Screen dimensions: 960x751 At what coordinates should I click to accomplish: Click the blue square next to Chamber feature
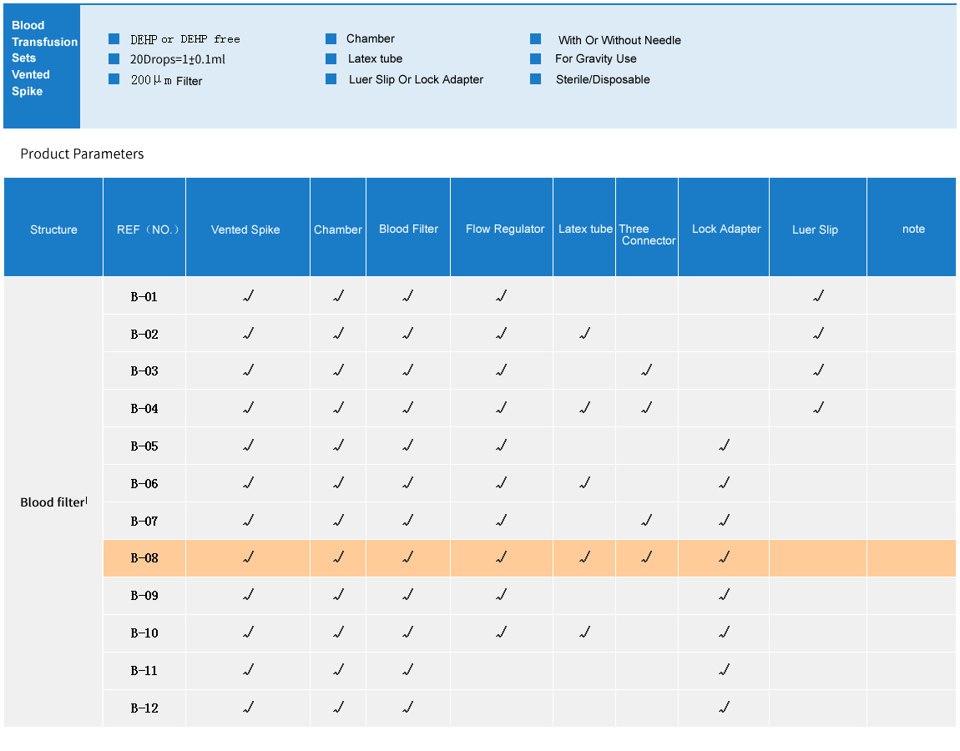pyautogui.click(x=331, y=38)
